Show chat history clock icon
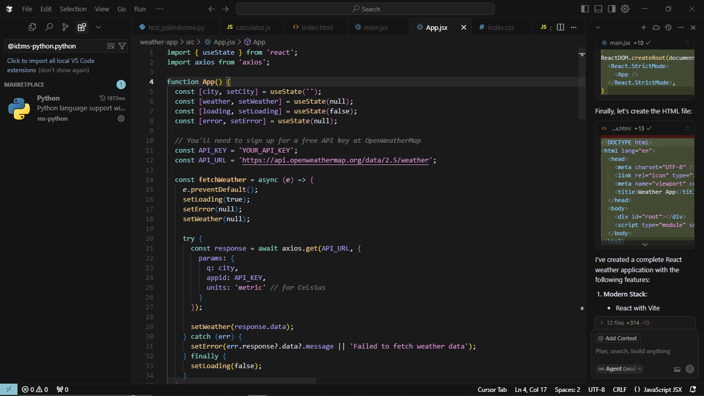Image resolution: width=704 pixels, height=396 pixels. [668, 27]
